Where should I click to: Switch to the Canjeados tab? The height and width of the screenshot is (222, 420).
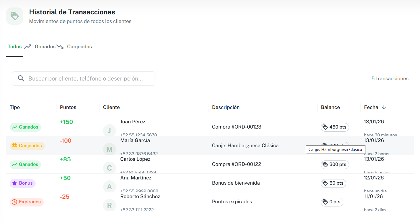pyautogui.click(x=79, y=46)
